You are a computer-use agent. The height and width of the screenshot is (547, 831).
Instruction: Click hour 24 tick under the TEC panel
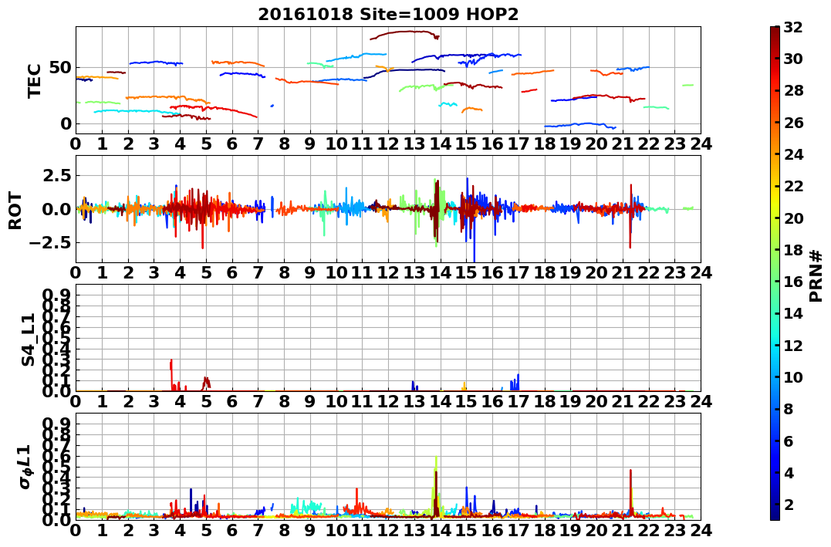tap(701, 144)
